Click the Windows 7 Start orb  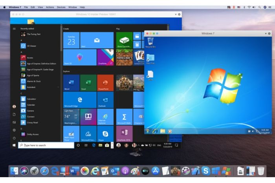point(147,131)
